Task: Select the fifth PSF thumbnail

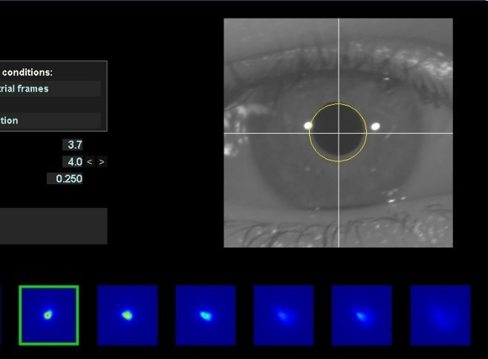Action: coord(362,315)
